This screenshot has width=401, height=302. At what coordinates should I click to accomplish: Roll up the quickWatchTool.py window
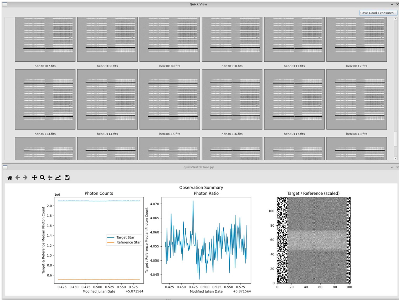[x=392, y=167]
